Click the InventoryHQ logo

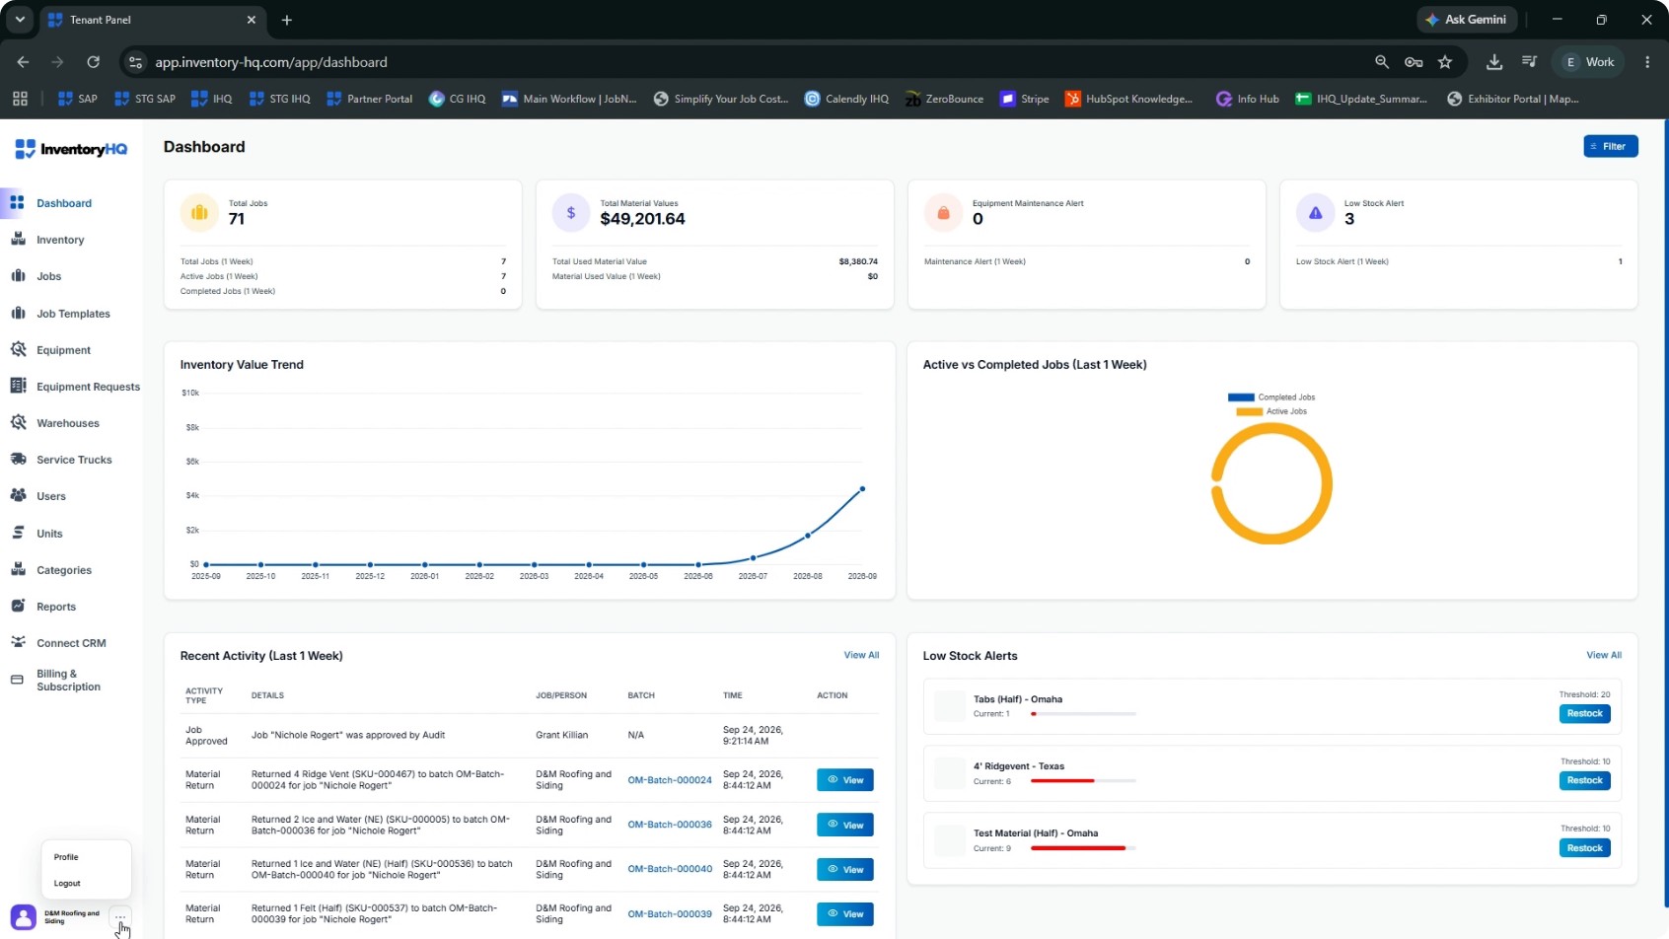71,149
